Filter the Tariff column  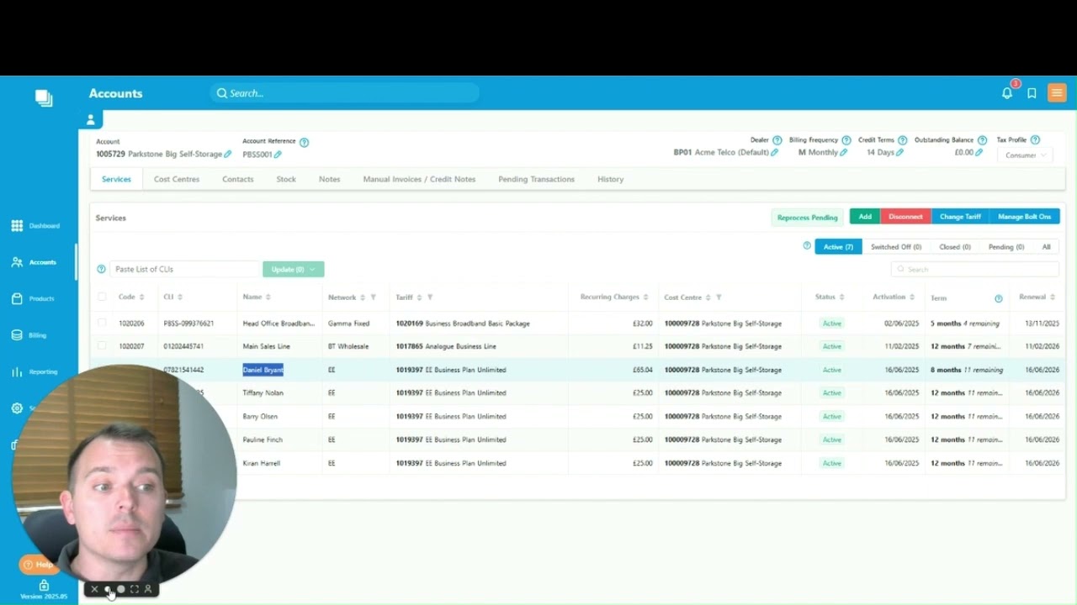click(x=430, y=297)
